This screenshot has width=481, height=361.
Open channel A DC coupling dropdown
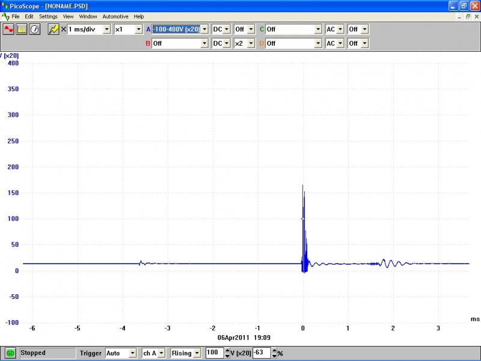(227, 29)
